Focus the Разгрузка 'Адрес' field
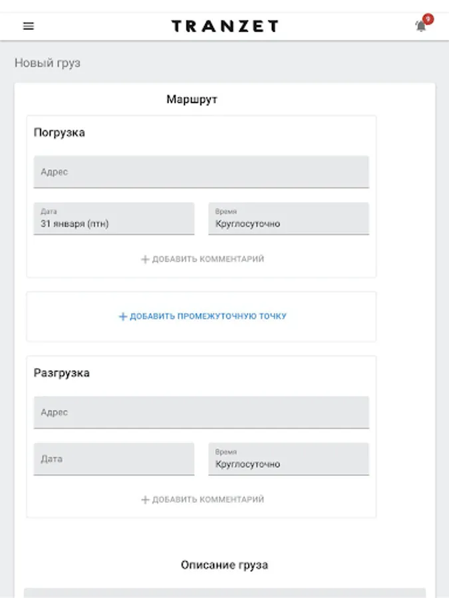 201,413
